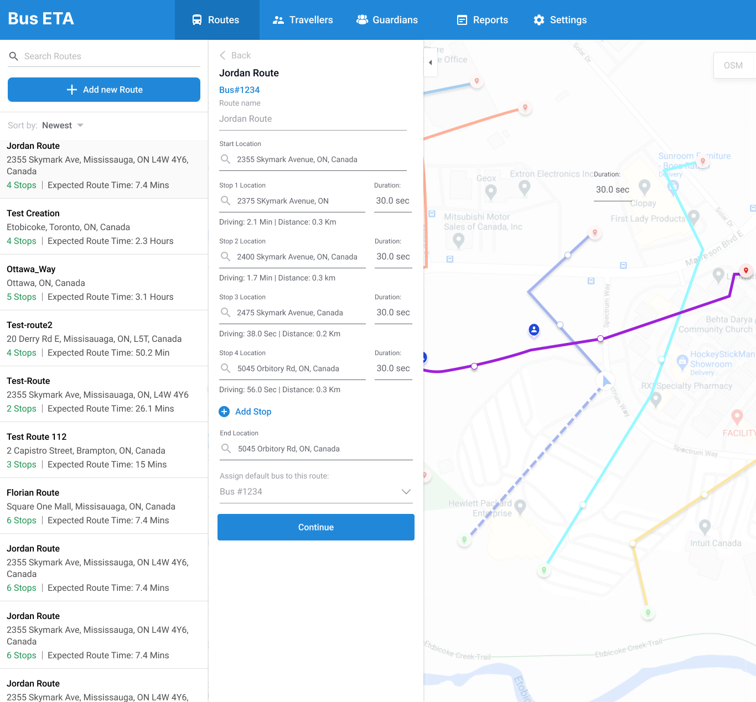Open the Travellers tab
This screenshot has height=702, width=756.
(x=303, y=20)
